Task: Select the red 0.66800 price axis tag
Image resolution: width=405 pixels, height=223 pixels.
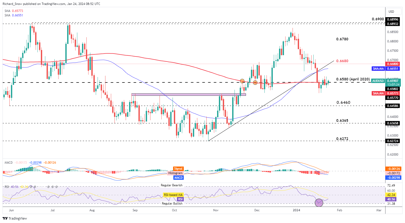Action: point(392,64)
